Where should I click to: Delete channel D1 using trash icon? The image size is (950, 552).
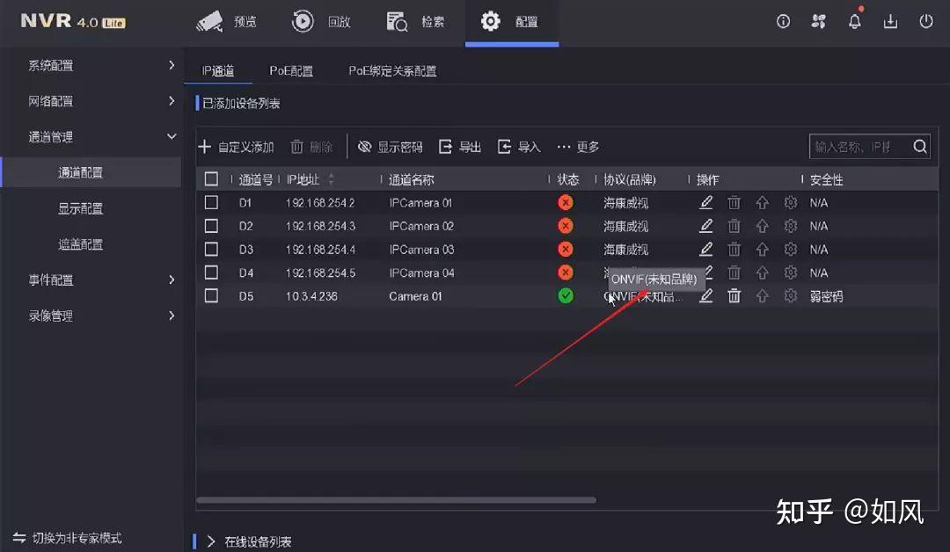pos(734,202)
